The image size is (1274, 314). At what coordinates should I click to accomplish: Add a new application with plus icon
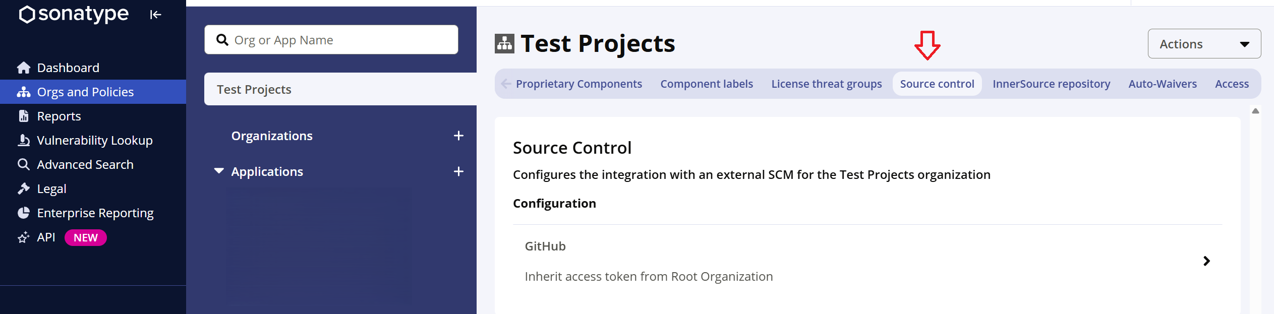pyautogui.click(x=458, y=171)
